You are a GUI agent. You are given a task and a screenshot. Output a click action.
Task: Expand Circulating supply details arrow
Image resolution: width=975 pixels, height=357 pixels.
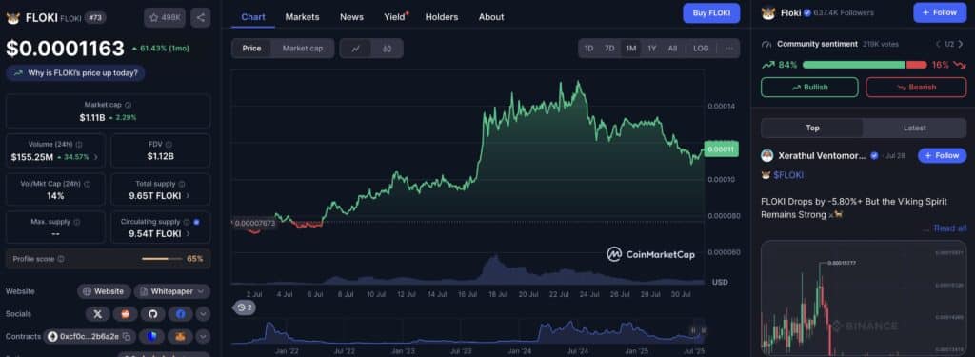[x=188, y=234]
